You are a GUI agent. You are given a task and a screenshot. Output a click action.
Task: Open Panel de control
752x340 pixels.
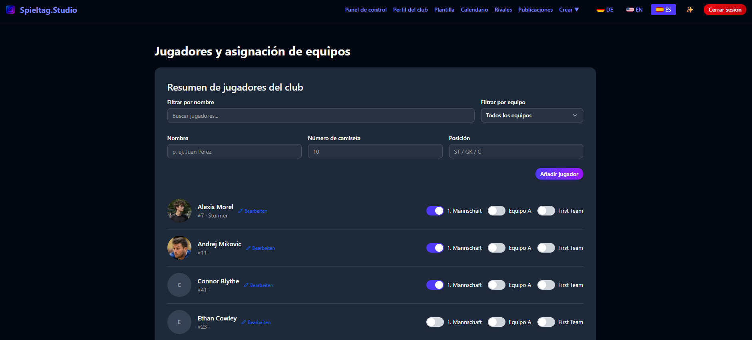click(366, 10)
